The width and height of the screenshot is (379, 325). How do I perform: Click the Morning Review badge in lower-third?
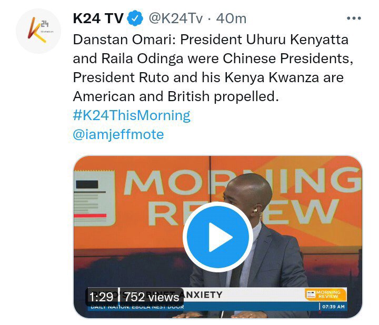pos(326,294)
